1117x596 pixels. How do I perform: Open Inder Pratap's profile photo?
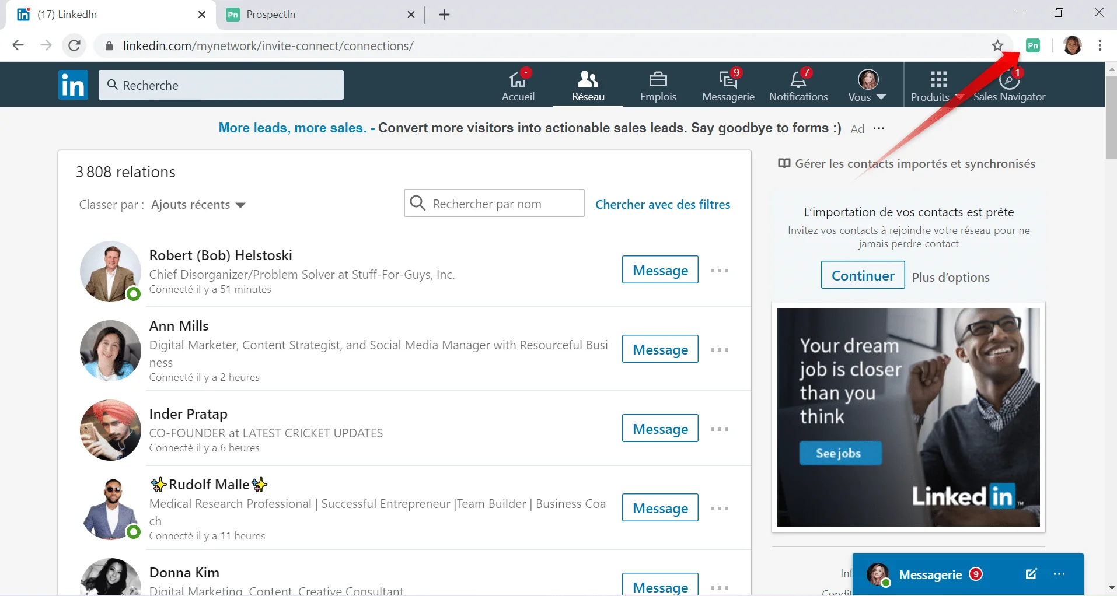pos(110,430)
